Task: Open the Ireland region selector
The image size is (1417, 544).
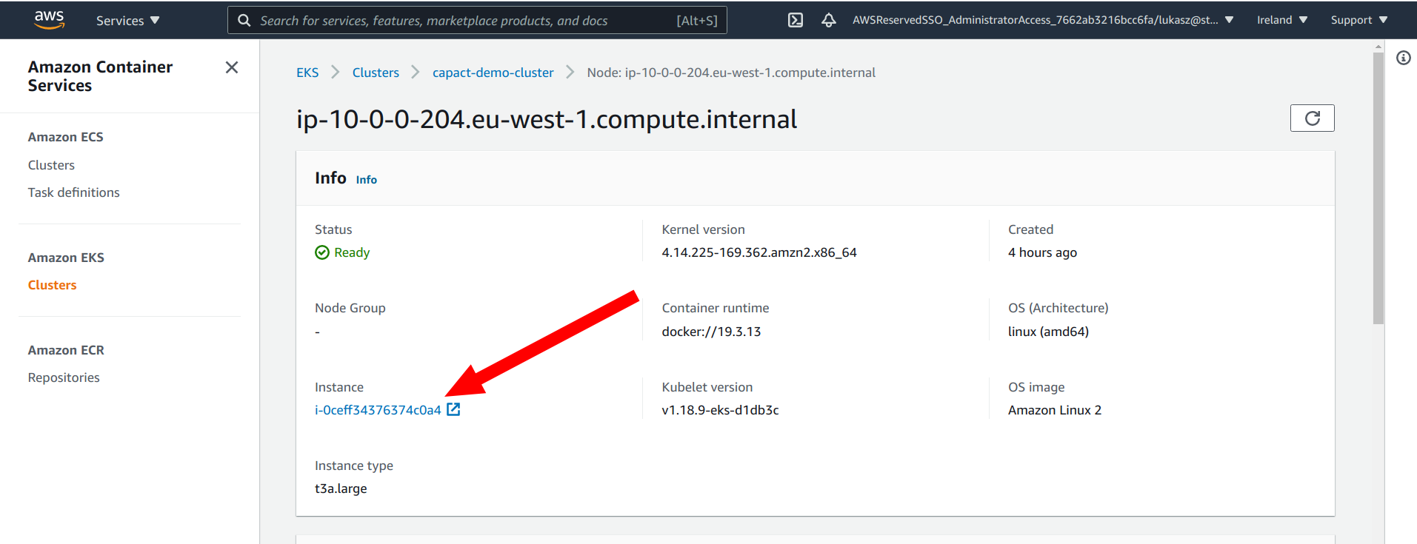Action: point(1282,20)
